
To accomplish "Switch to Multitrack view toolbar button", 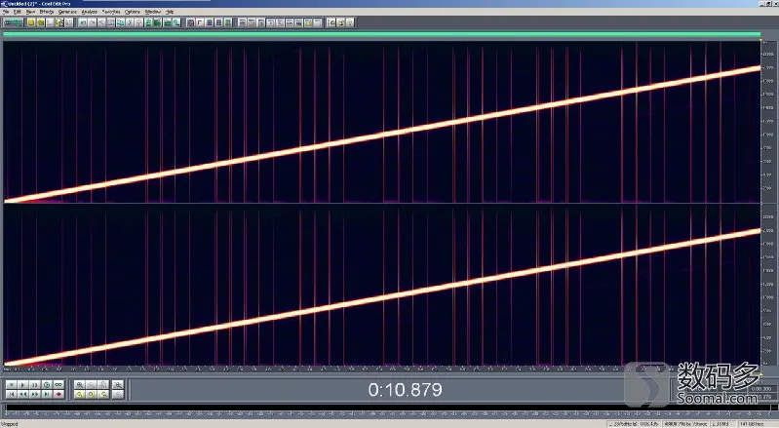I will (13, 22).
